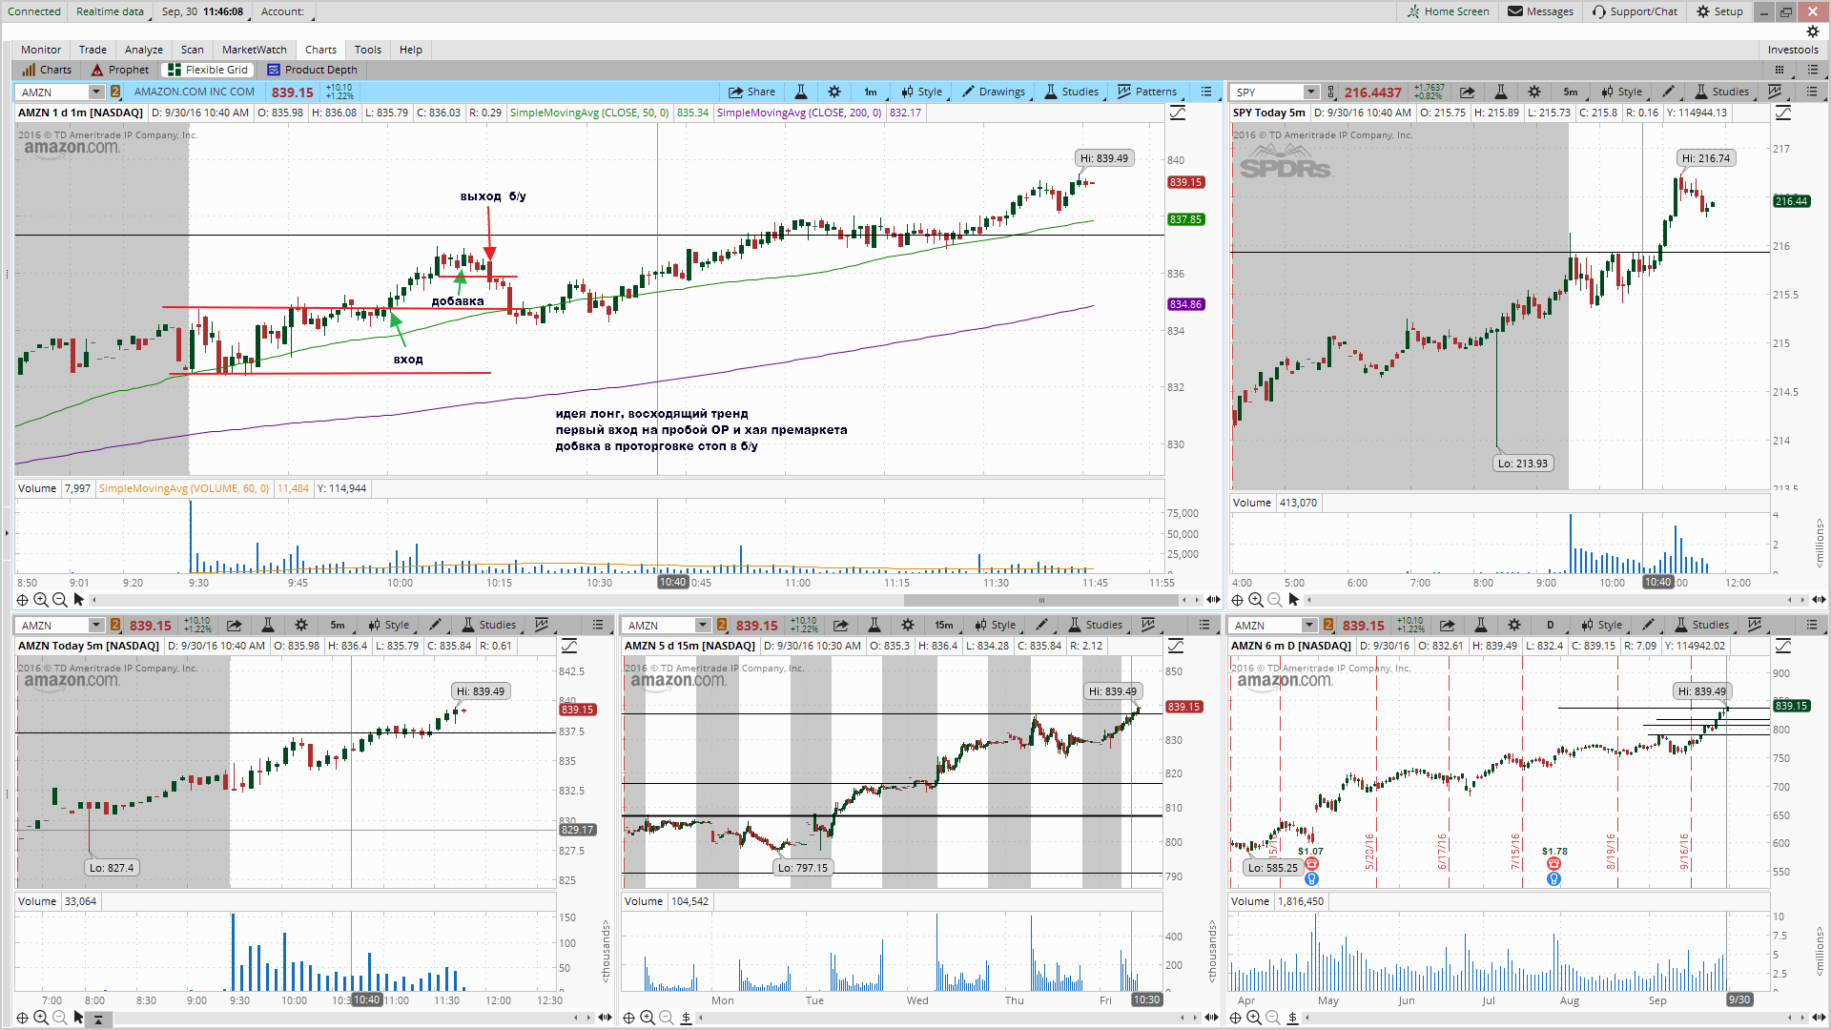The height and width of the screenshot is (1030, 1831).
Task: Zoom out on AMZN 15m chart
Action: [667, 1018]
